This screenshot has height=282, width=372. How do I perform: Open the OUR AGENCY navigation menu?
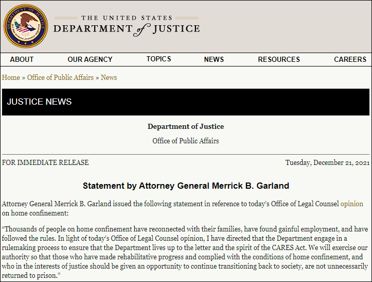(90, 59)
